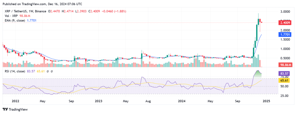The height and width of the screenshot is (114, 297).
Task: Click the low value "L2.3903"
Action: (x=81, y=11)
